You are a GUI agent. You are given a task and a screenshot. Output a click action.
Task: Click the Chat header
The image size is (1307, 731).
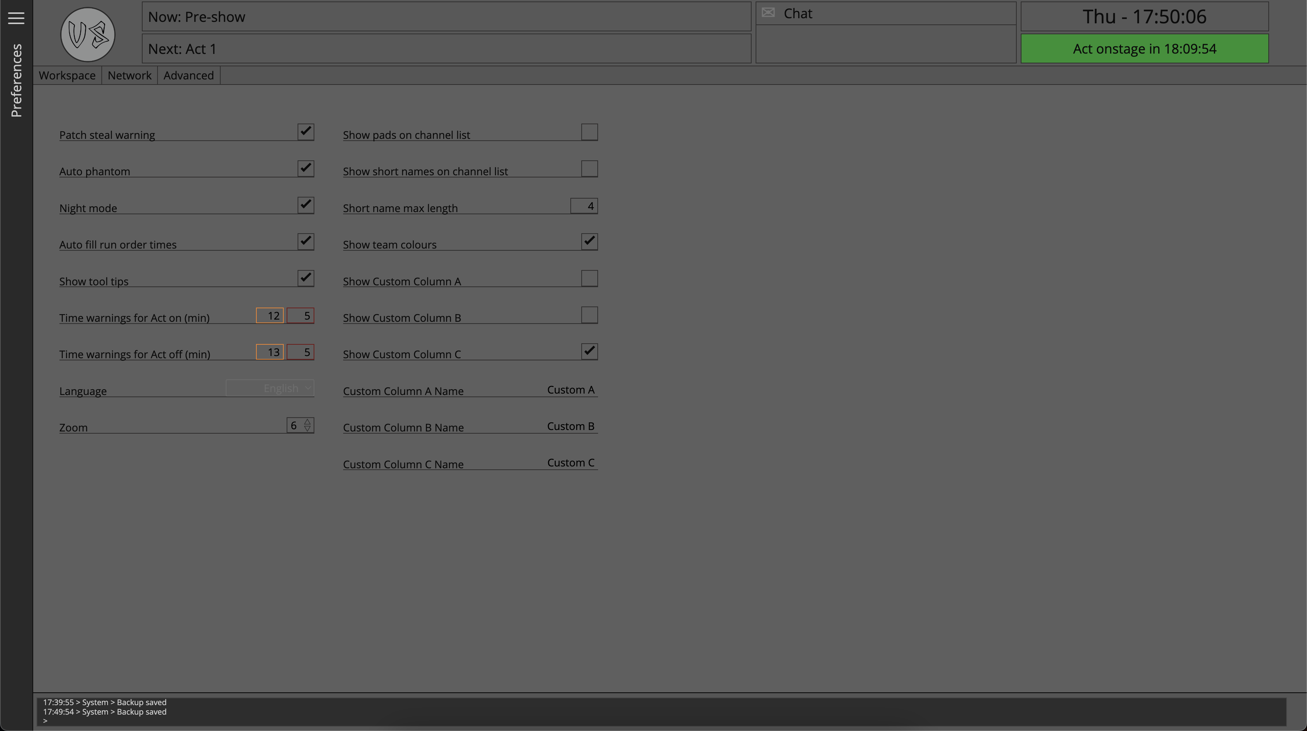point(886,13)
